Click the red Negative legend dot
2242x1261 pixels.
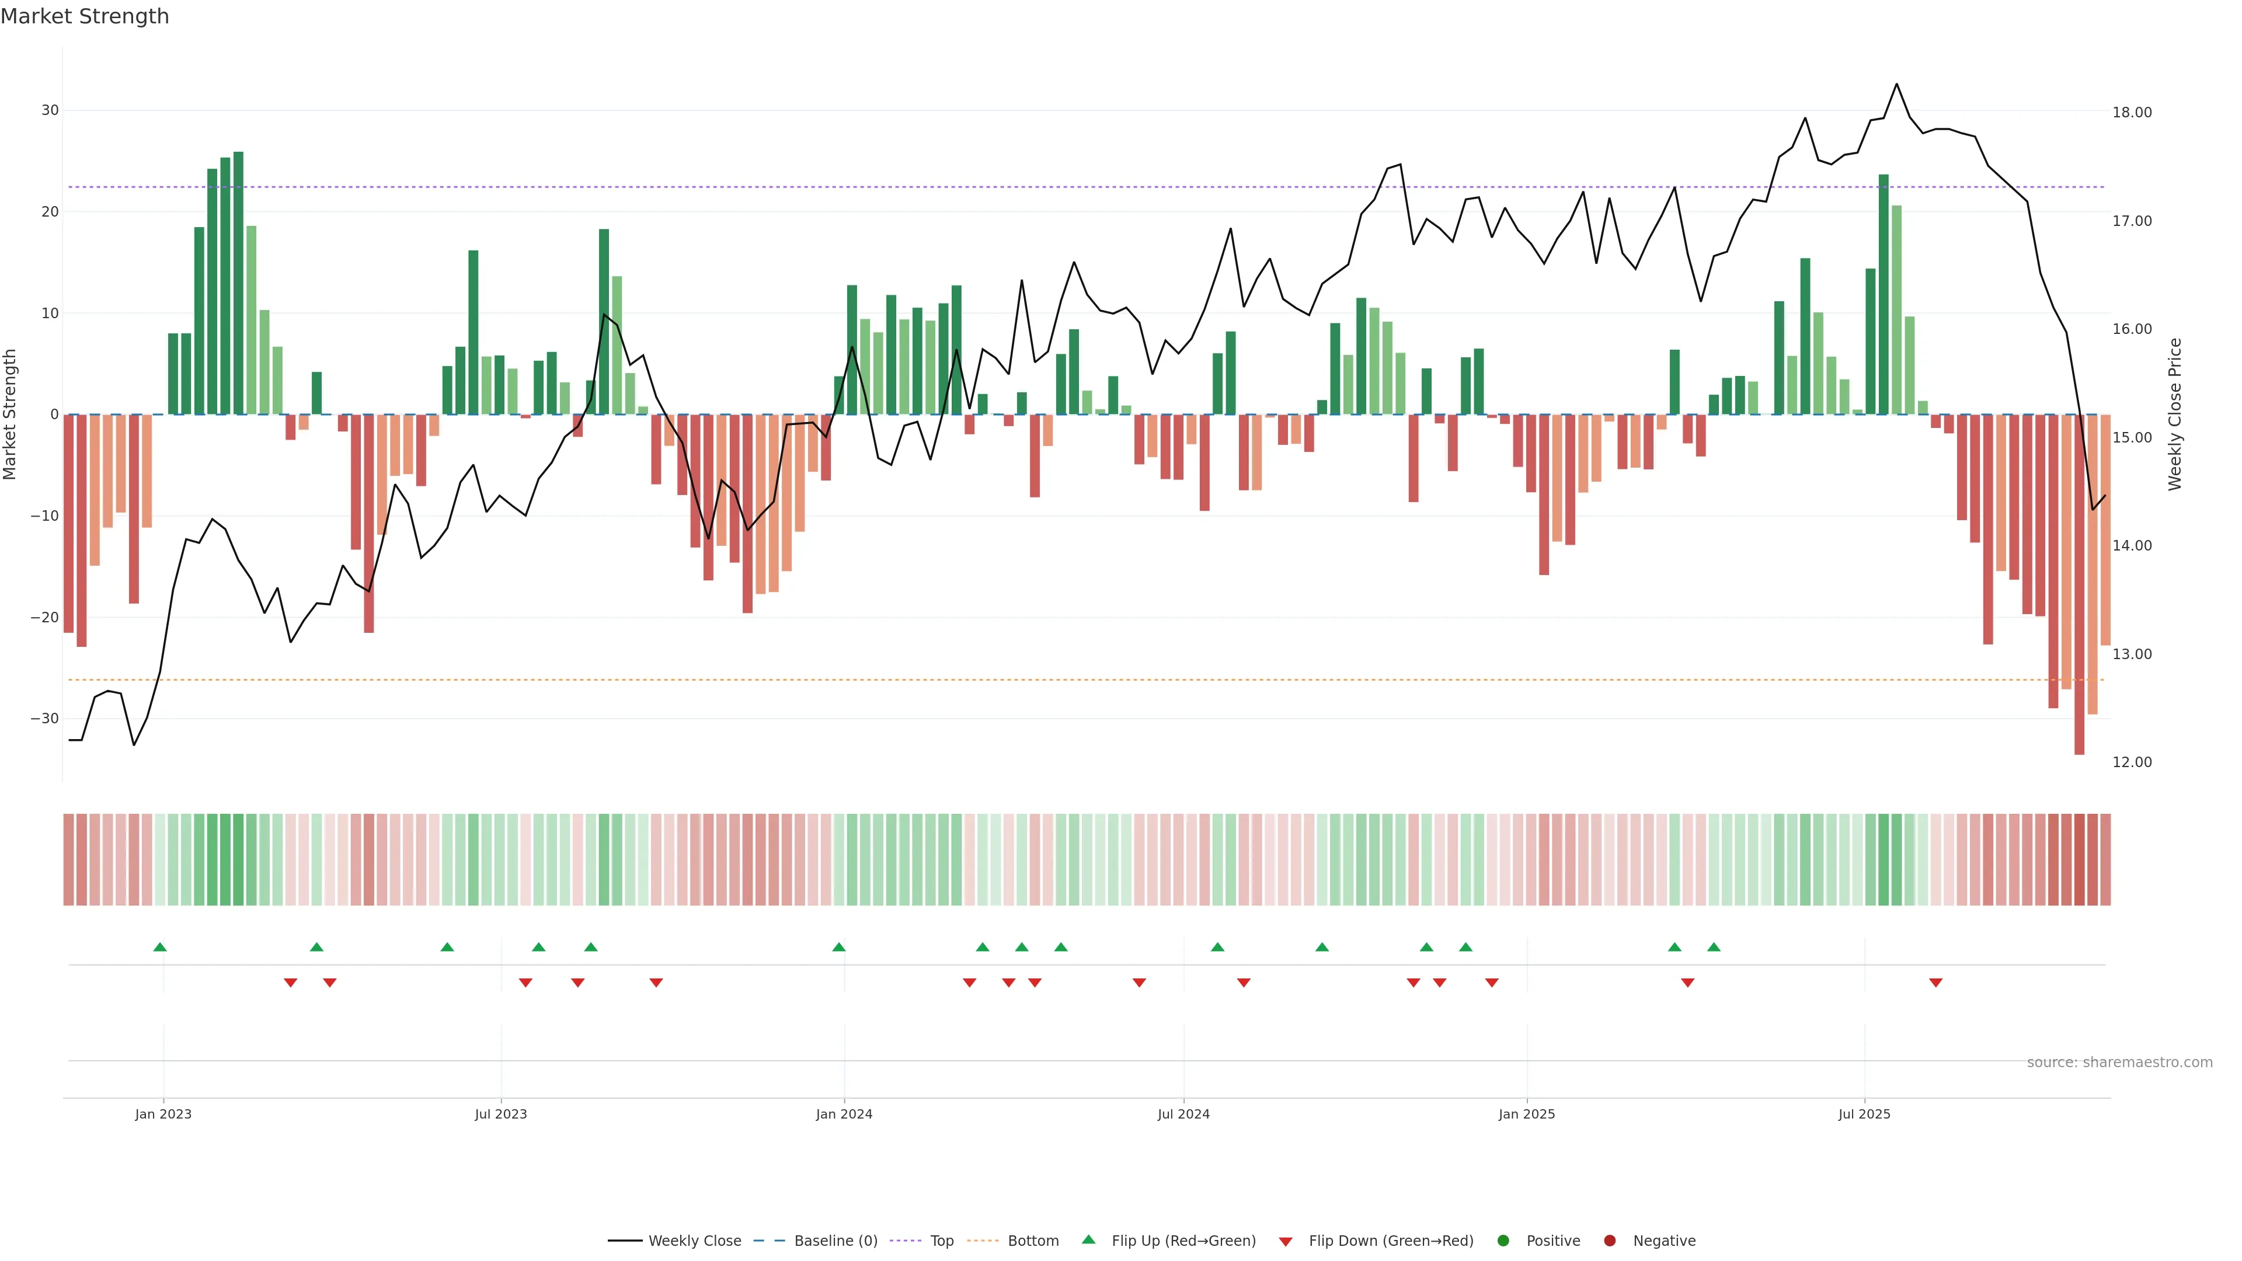pyautogui.click(x=1609, y=1241)
